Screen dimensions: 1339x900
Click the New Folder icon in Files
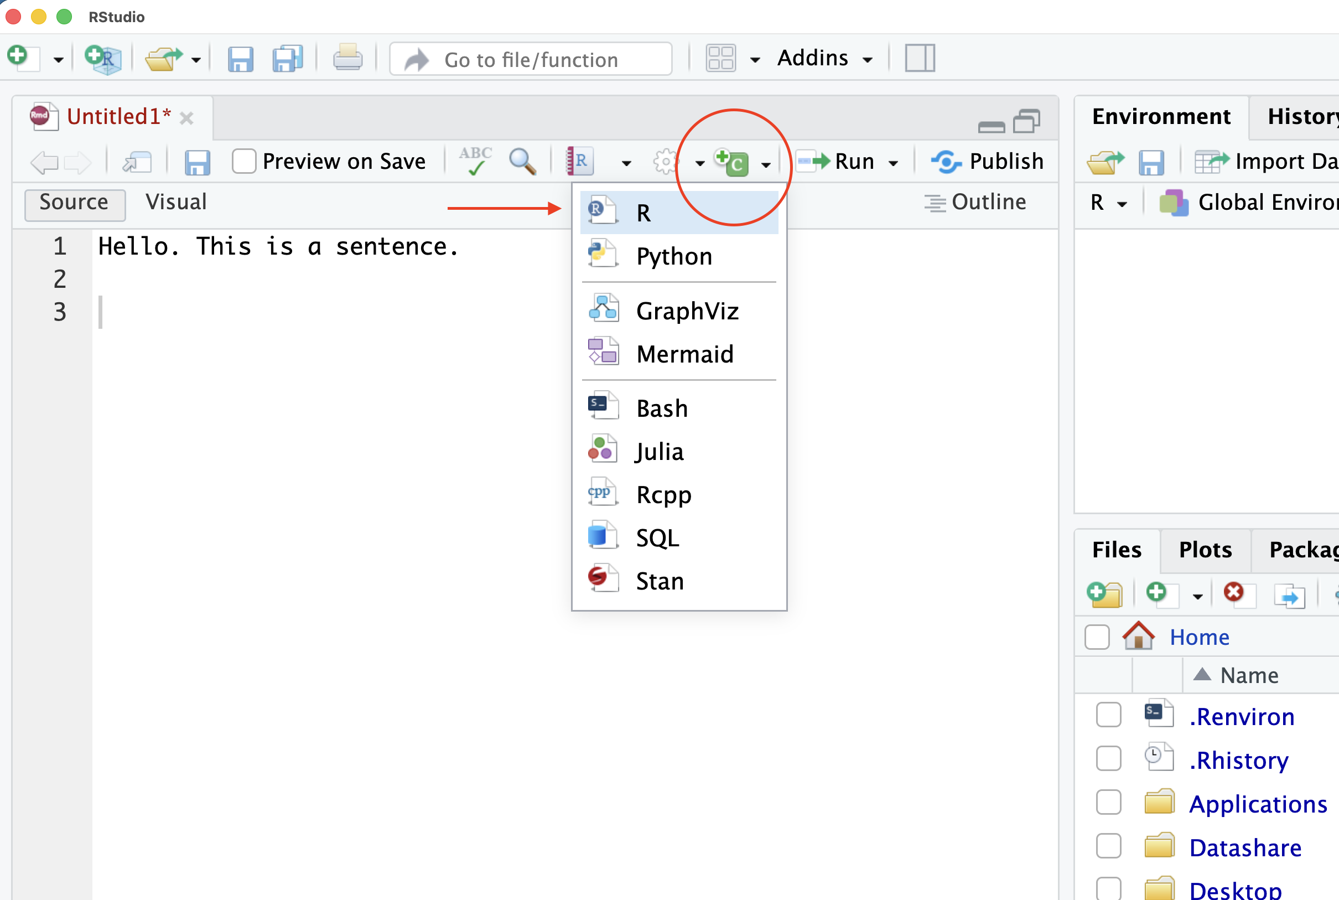(x=1104, y=594)
